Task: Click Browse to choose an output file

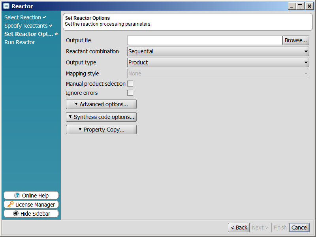Action: pyautogui.click(x=295, y=40)
